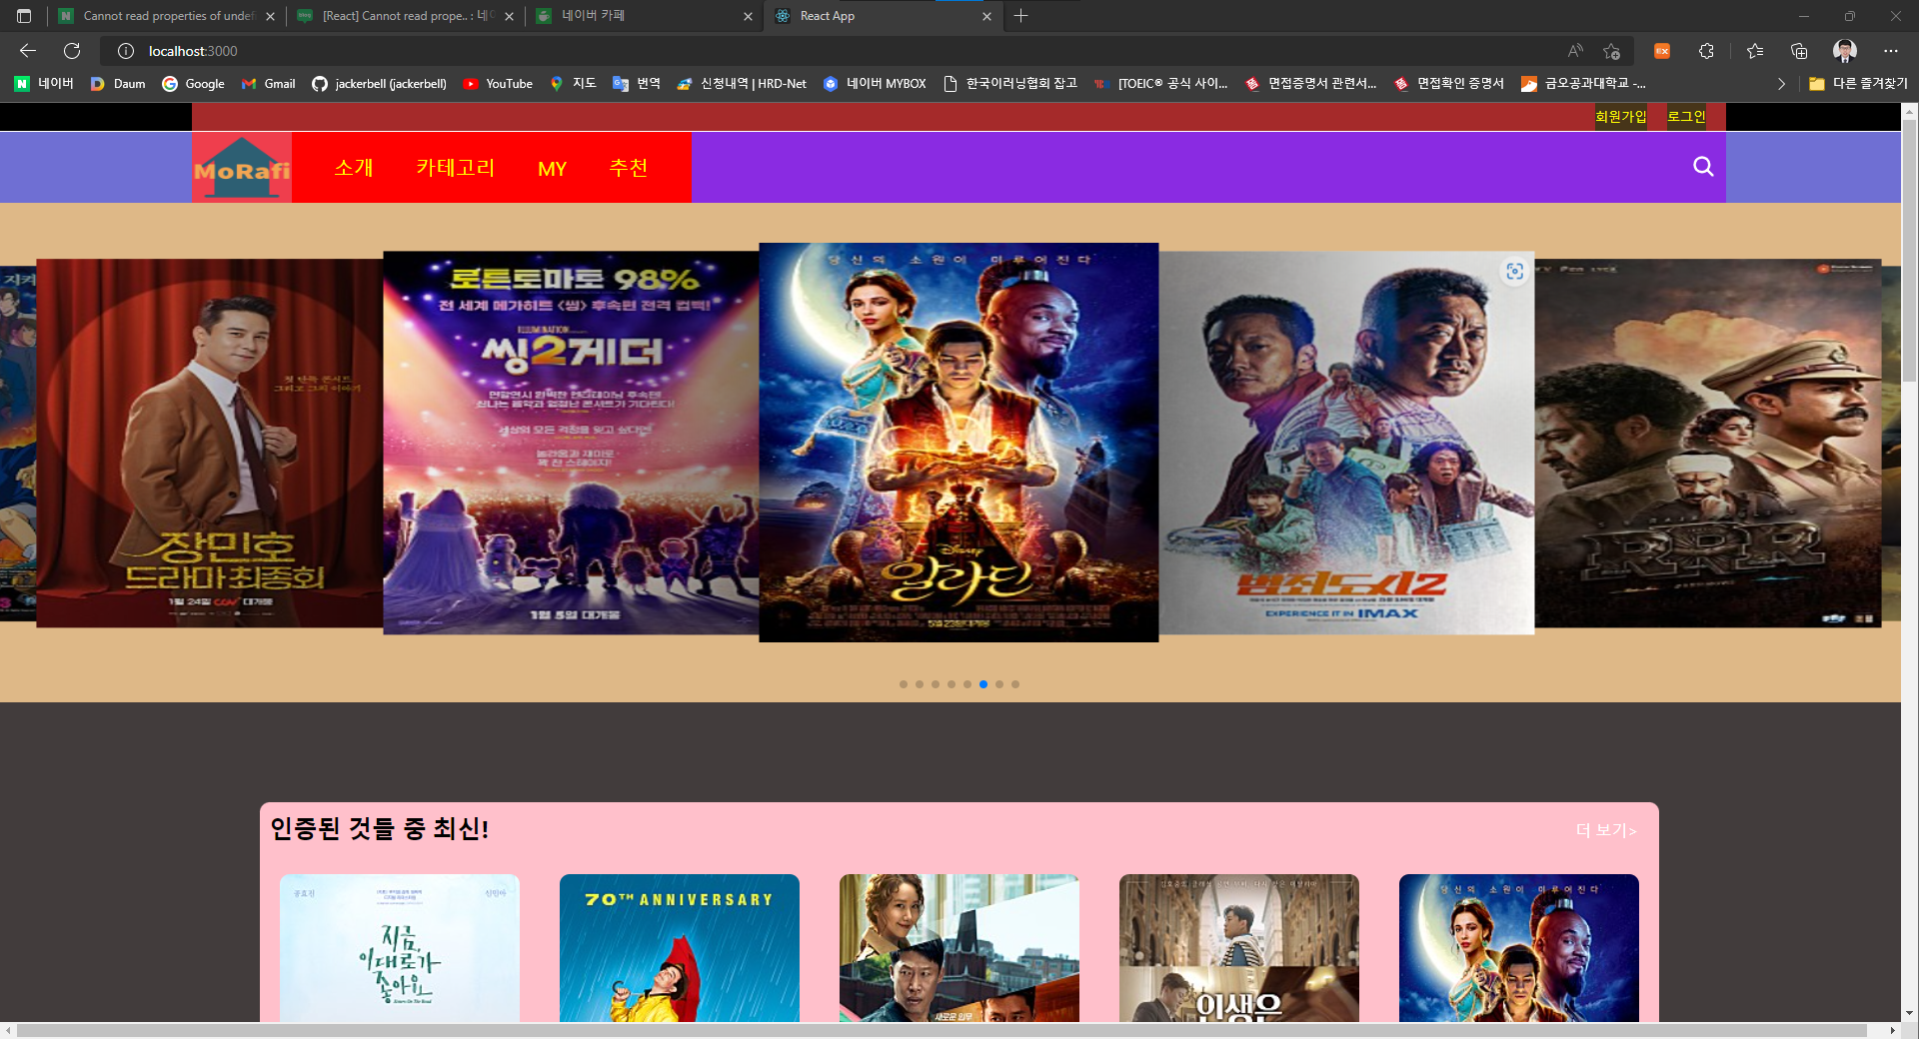Open 다른 즐겨찾기 folder

pos(1858,84)
